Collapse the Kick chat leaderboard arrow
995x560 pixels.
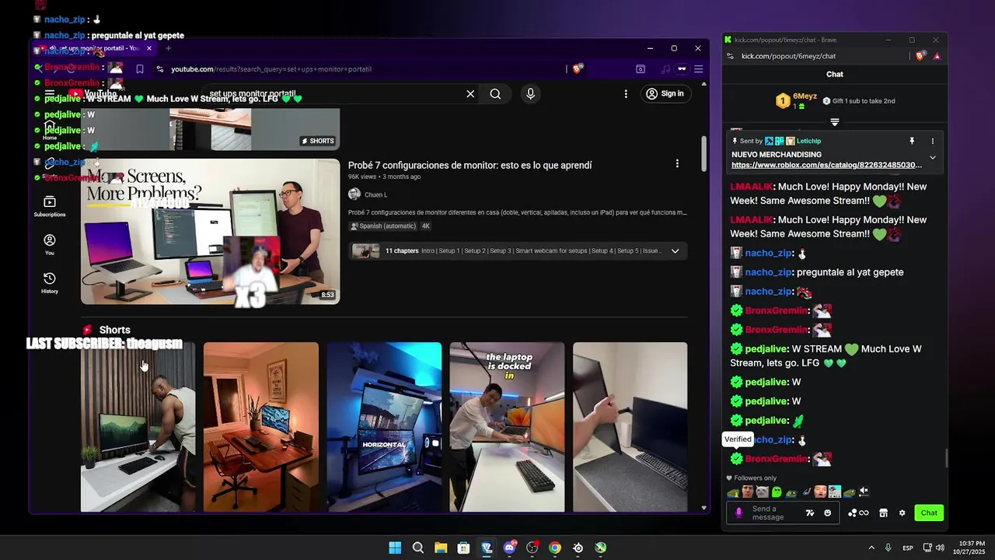pyautogui.click(x=835, y=122)
